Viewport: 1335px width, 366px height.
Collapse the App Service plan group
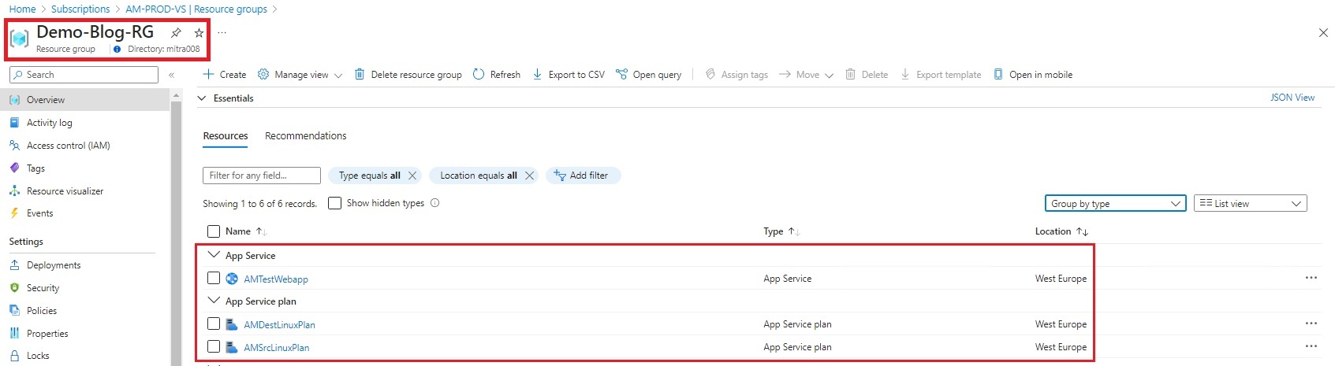pyautogui.click(x=213, y=301)
